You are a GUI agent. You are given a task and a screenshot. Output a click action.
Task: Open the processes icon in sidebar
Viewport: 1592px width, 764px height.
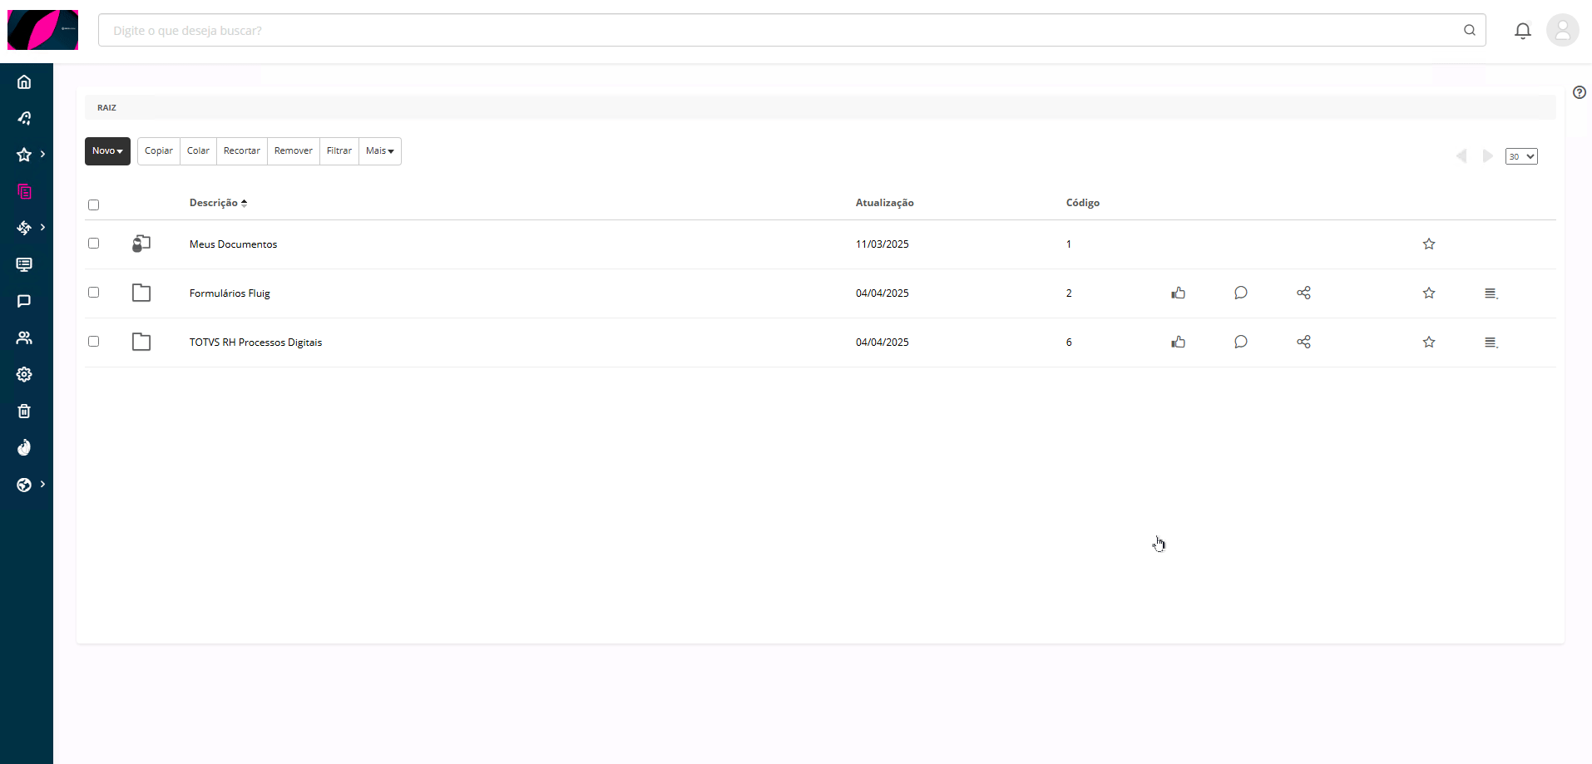coord(24,228)
